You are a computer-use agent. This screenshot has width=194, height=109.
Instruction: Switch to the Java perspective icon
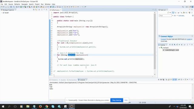[x=192, y=7]
